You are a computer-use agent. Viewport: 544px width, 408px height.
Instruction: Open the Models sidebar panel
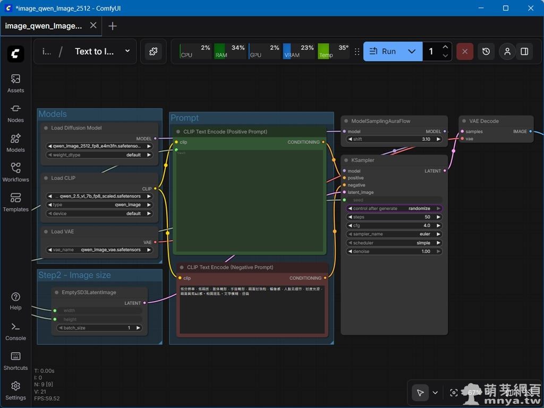click(x=15, y=142)
